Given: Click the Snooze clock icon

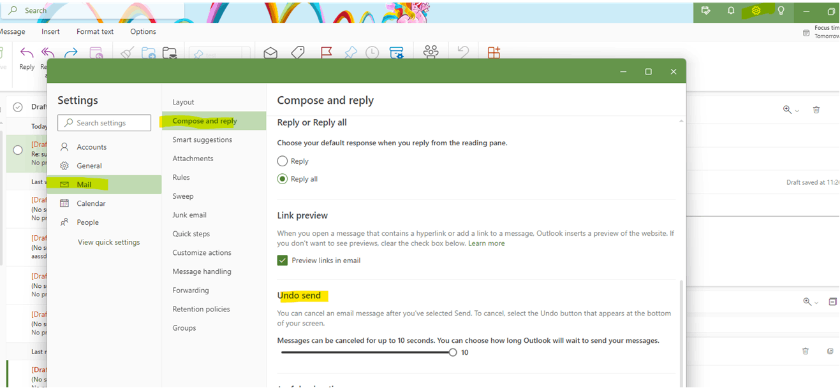Looking at the screenshot, I should pos(372,53).
